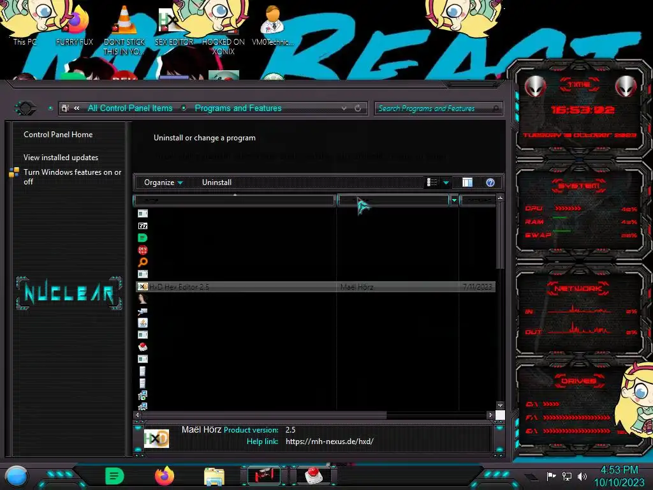
Task: Click the 7/11/2023 install date cell
Action: point(477,286)
